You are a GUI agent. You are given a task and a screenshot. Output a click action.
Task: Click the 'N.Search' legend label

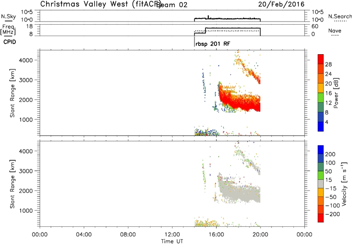click(340, 16)
